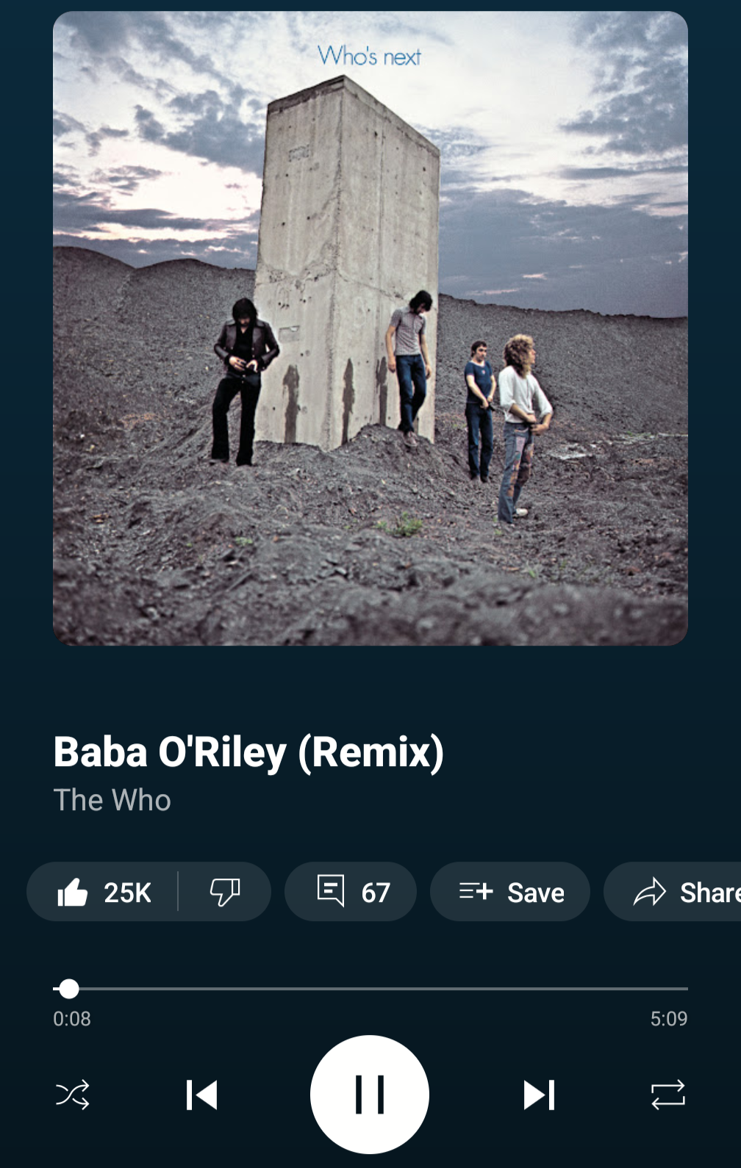Click the Share arrow icon
Viewport: 741px width, 1168px height.
tap(650, 893)
